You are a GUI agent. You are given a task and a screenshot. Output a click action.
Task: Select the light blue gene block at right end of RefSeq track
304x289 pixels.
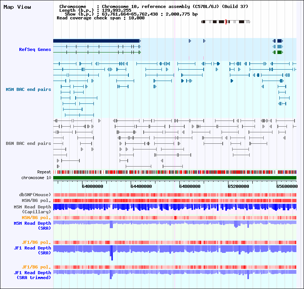tap(280, 46)
